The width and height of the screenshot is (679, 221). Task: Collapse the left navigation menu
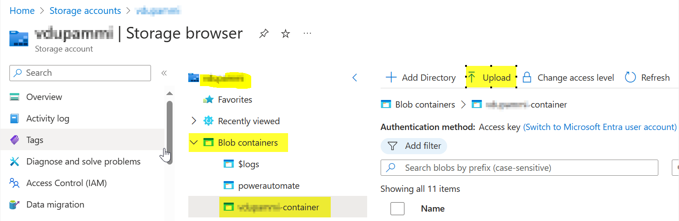[164, 73]
